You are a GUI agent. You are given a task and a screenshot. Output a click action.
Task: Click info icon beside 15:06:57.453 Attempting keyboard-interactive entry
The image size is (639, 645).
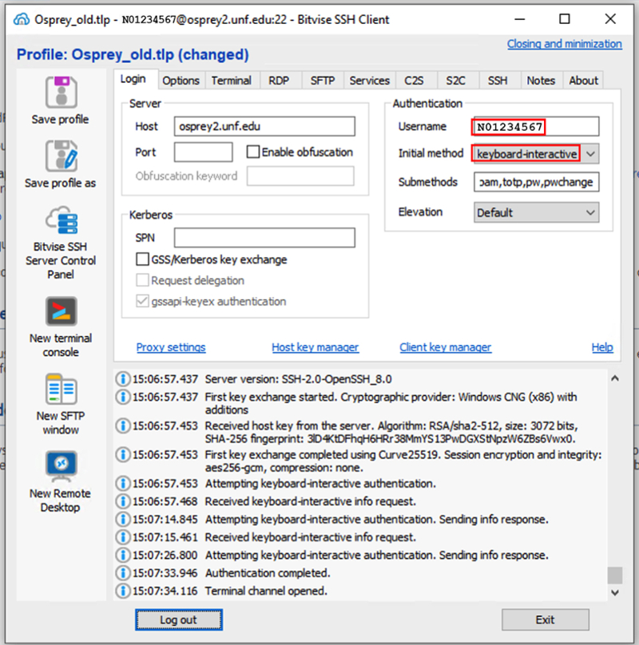click(x=123, y=483)
